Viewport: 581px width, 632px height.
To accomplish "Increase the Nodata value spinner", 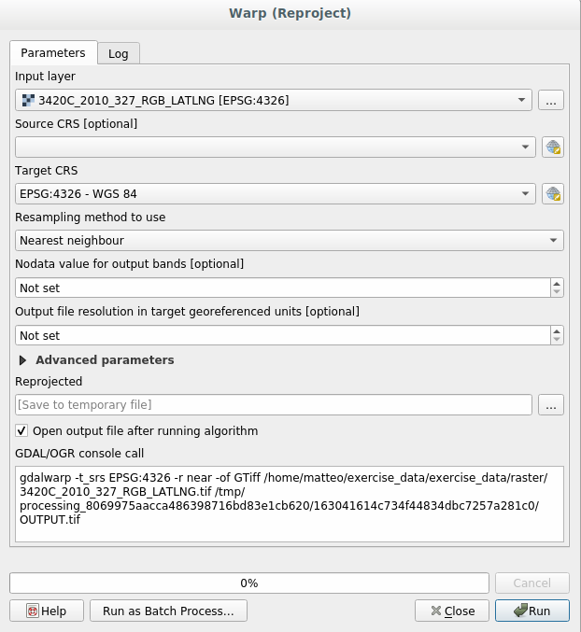I will [x=558, y=284].
